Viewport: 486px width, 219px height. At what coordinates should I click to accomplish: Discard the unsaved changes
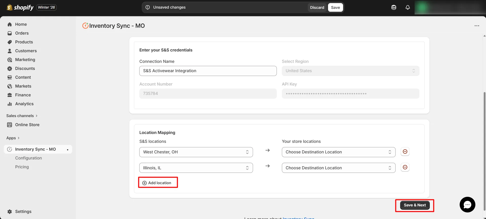(317, 7)
